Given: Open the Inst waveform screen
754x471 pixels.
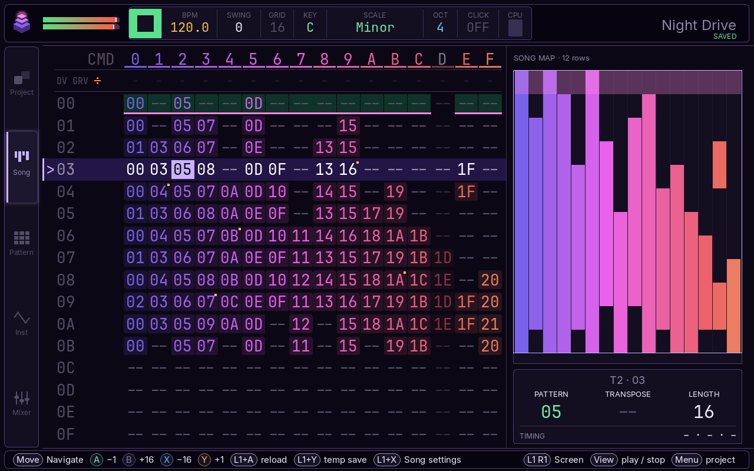Looking at the screenshot, I should (22, 324).
